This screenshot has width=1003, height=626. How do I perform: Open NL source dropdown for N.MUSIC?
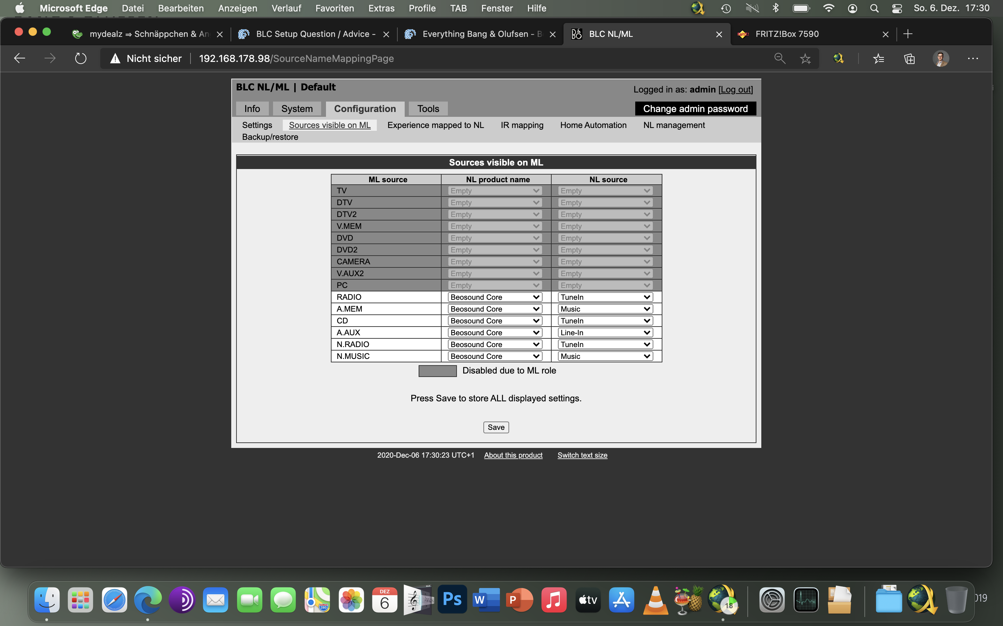[x=605, y=356]
